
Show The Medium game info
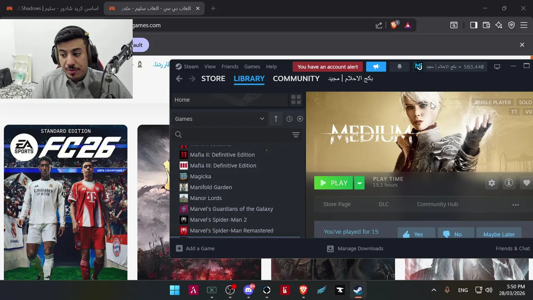point(509,183)
